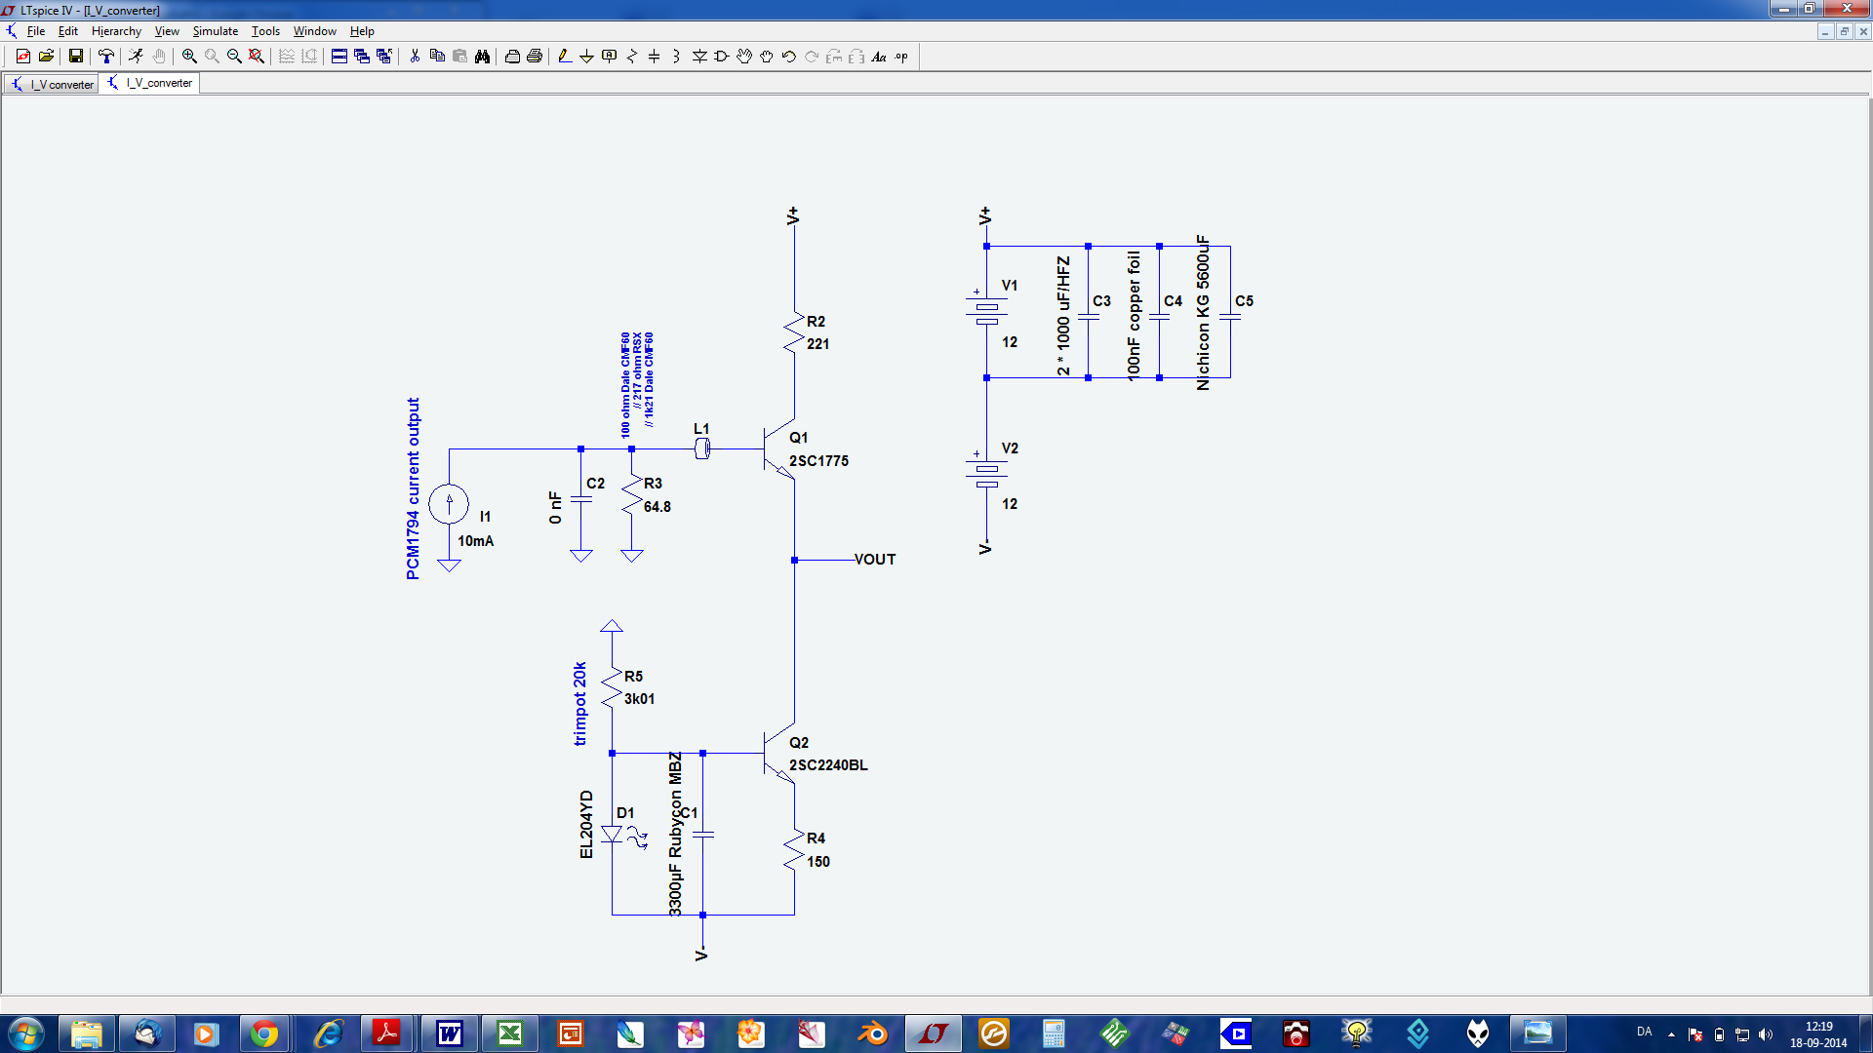Open the View menu
Viewport: 1873px width, 1053px height.
pyautogui.click(x=167, y=31)
